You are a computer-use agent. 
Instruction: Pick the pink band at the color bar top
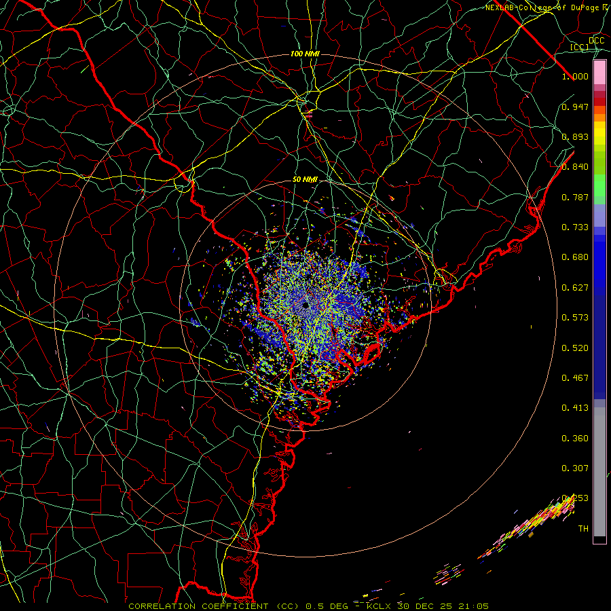[599, 73]
